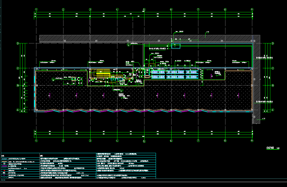Image resolution: width=287 pixels, height=187 pixels.
Task: Click the solid magenta line legend sample
Action: (4, 166)
